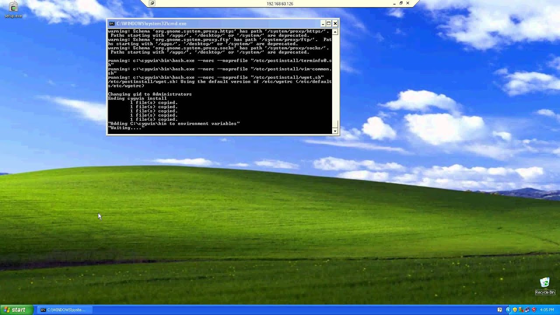Click the taskbar clock showing 4:05 PM
Image resolution: width=560 pixels, height=315 pixels.
(x=547, y=310)
